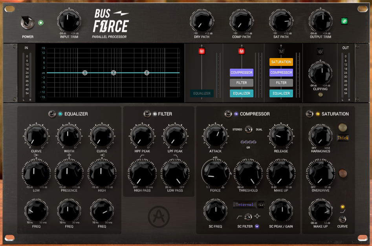Mute the Sat Path with its M button
This screenshot has width=372, height=246.
tap(281, 51)
